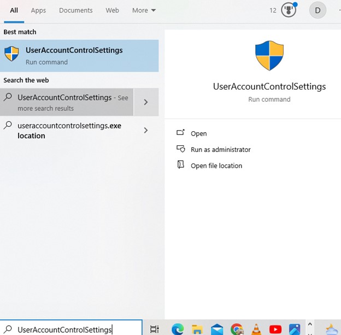Open File Explorer from the taskbar
Viewport: 341px width, 335px height.
click(197, 330)
